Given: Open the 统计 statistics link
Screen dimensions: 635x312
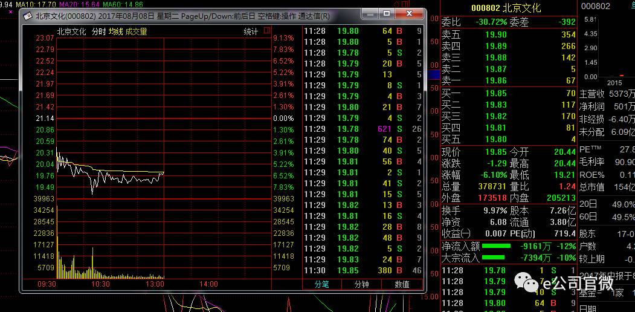Looking at the screenshot, I should click(x=251, y=31).
